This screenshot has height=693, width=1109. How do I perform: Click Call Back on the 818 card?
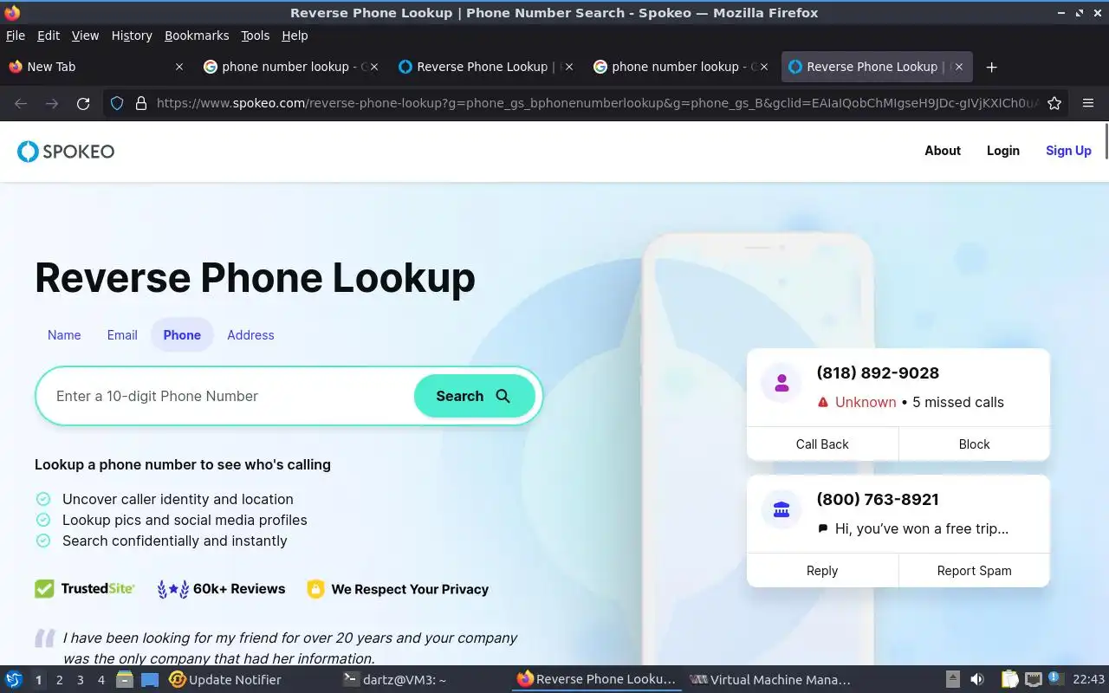click(x=822, y=444)
